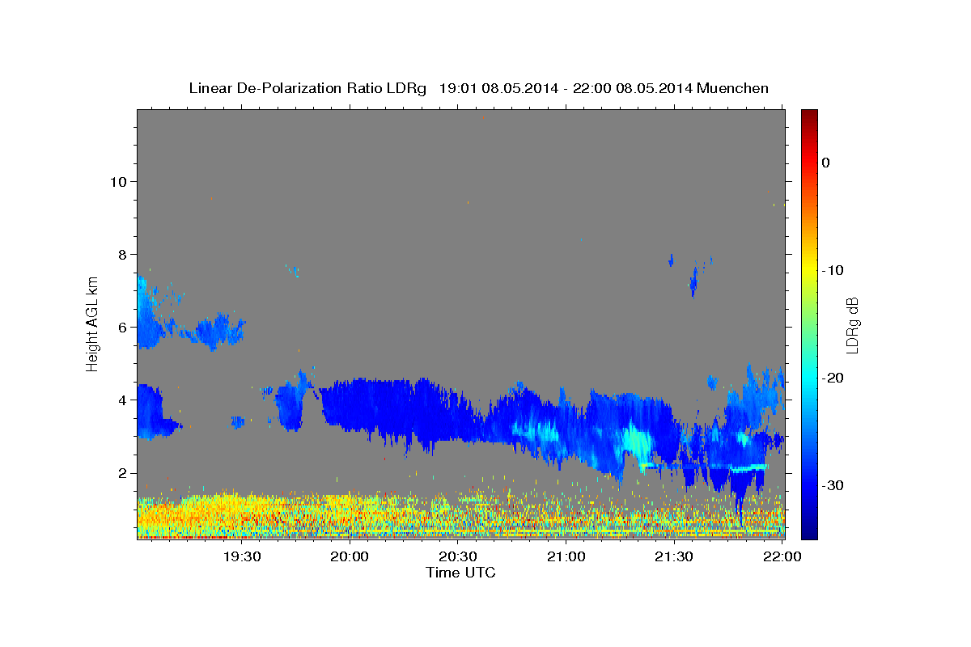Image resolution: width=971 pixels, height=647 pixels.
Task: Click the height tick label 2
Action: [122, 472]
